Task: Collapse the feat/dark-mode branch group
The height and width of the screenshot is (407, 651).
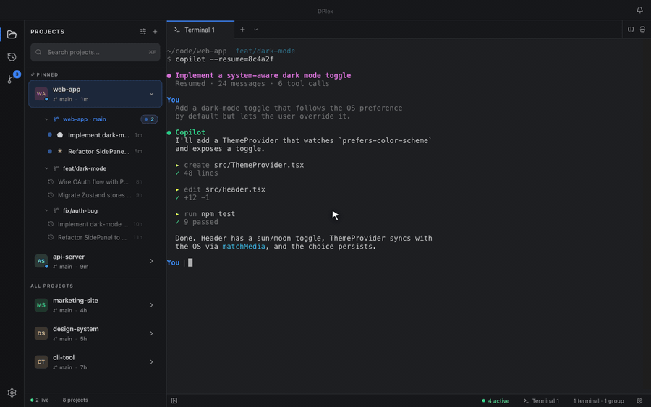Action: point(46,168)
